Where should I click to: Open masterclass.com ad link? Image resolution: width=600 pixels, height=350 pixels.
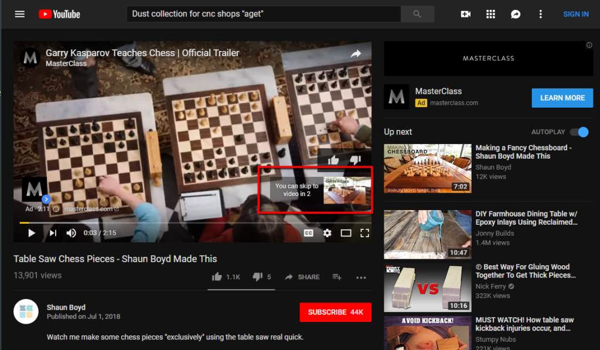454,103
